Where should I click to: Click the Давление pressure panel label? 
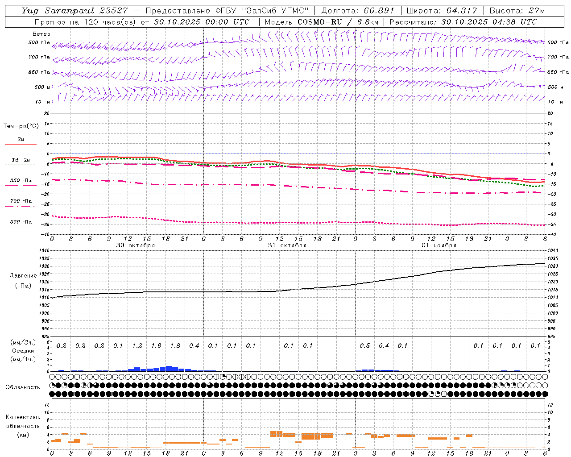click(x=23, y=276)
